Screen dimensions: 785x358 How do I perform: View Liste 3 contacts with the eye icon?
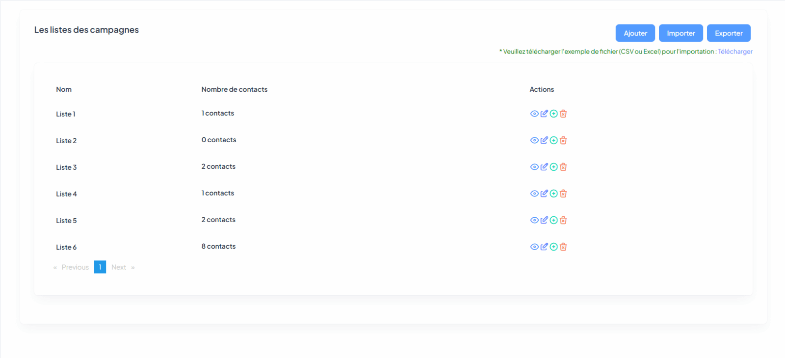point(534,167)
